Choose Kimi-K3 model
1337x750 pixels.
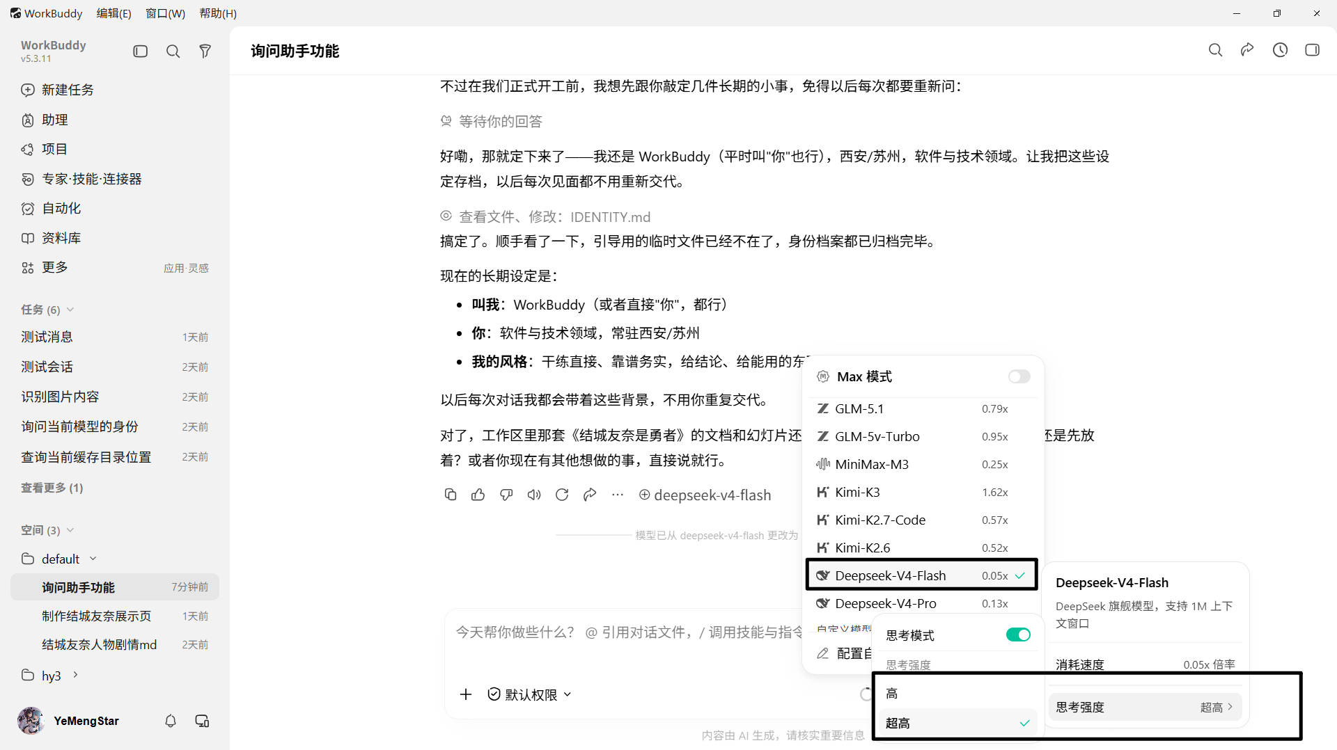point(923,492)
